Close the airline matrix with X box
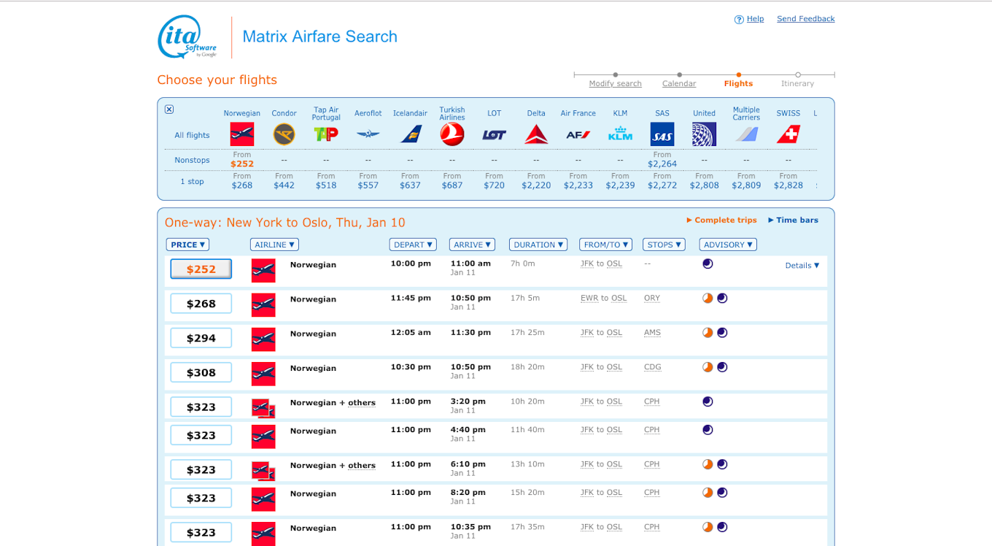992x546 pixels. point(169,109)
